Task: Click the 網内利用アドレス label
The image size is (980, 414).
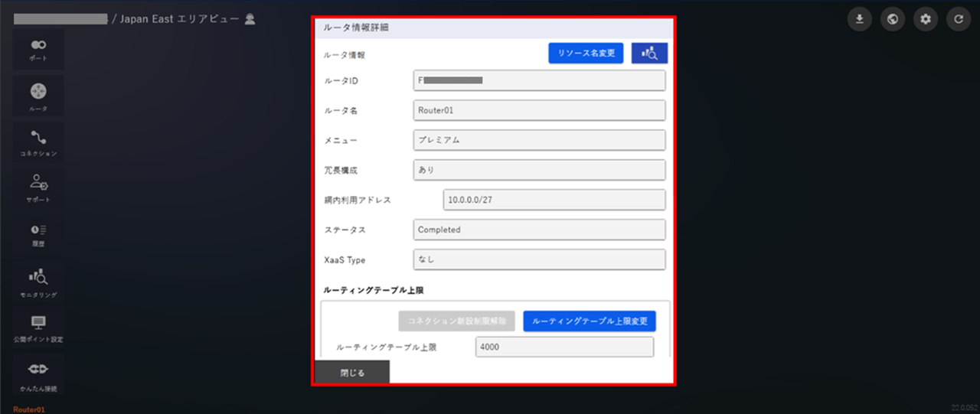Action: (358, 200)
